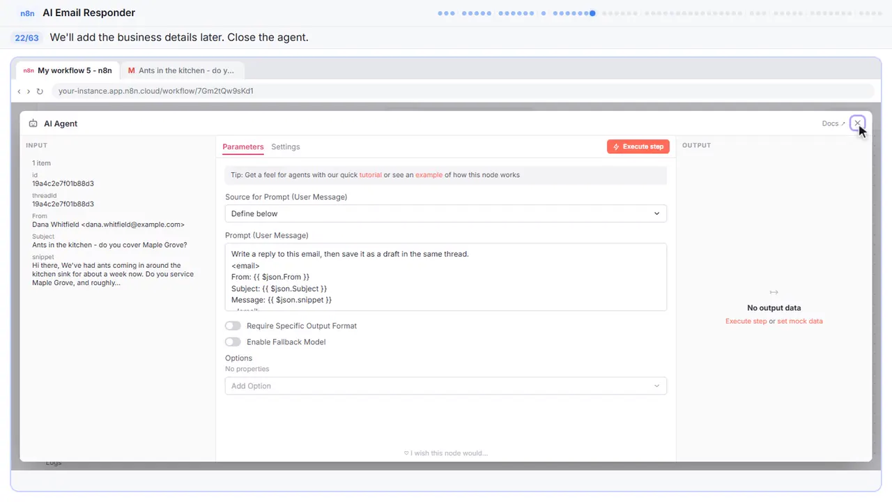Click the Execute step button
892x502 pixels.
(x=638, y=146)
